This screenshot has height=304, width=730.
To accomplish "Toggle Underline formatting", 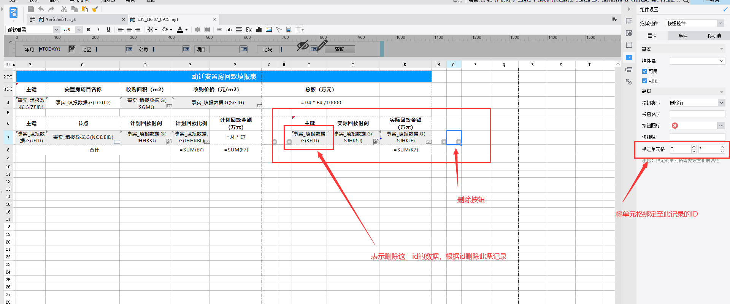I will [x=108, y=29].
